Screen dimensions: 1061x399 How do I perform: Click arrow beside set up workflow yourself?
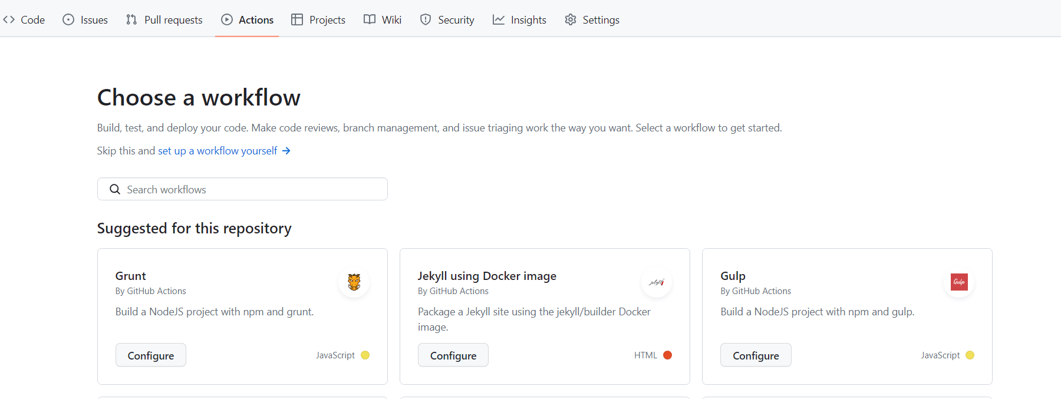(x=286, y=151)
